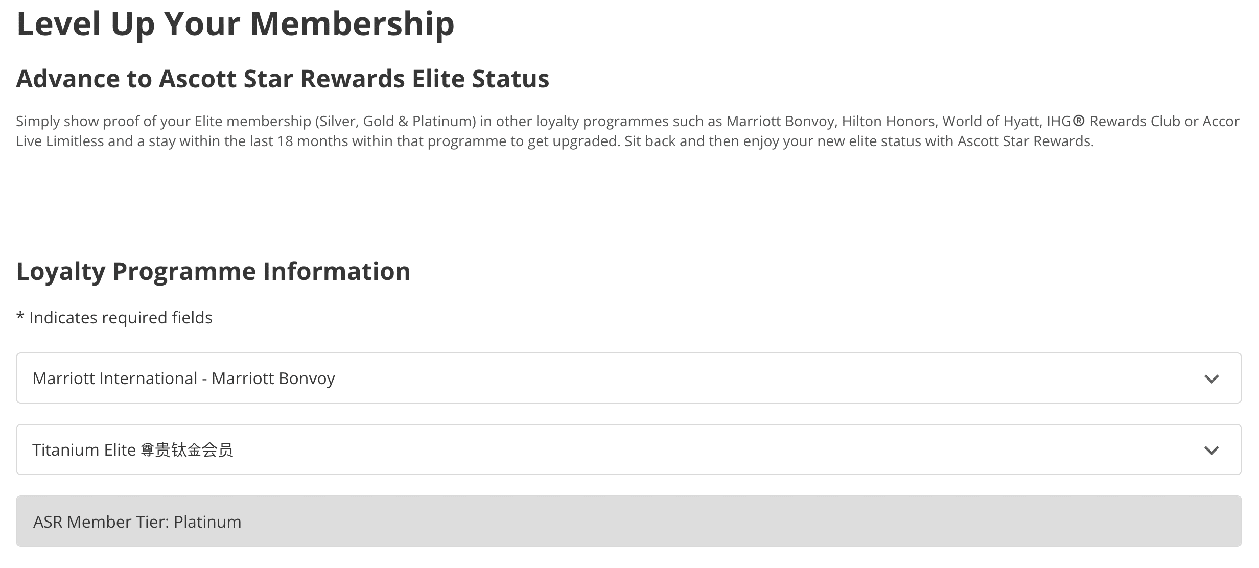
Task: Click the asterisk before Indicates required fields
Action: coord(20,317)
